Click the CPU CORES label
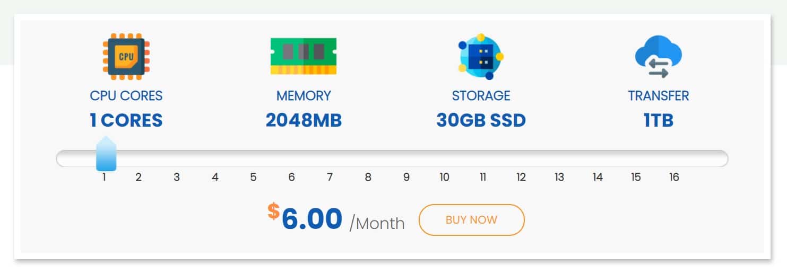 click(x=126, y=96)
